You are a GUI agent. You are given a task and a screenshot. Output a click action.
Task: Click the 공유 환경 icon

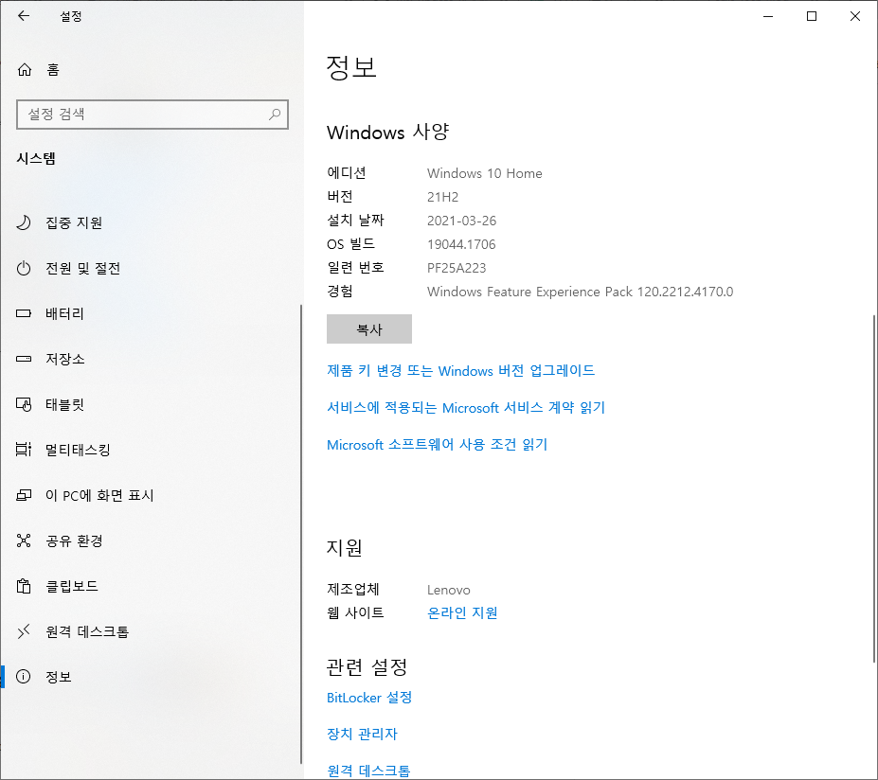pos(24,541)
